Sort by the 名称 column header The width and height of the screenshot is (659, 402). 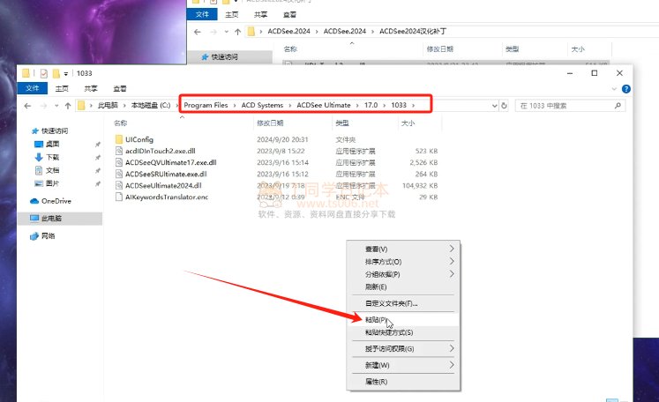coord(120,123)
